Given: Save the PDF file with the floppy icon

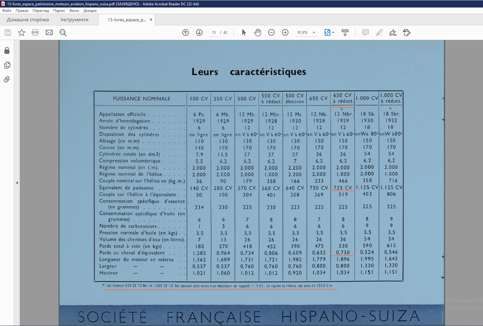Looking at the screenshot, I should pos(8,33).
